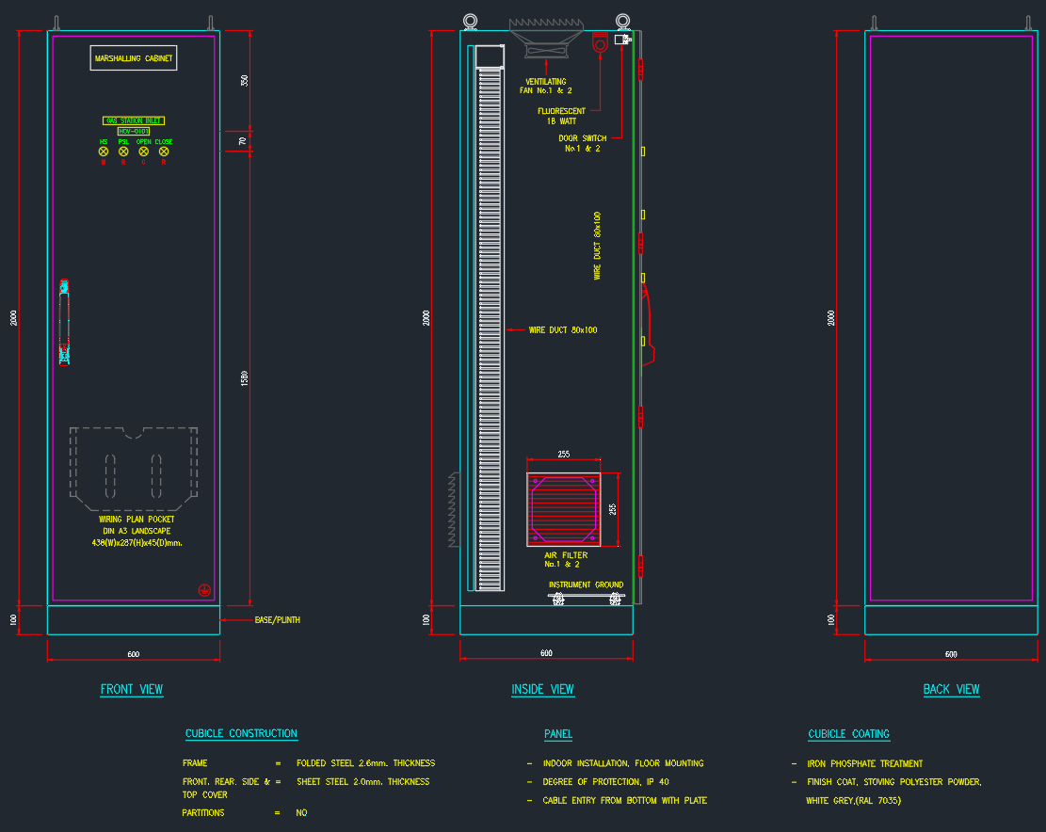1046x832 pixels.
Task: Click the red fluorescent lamp symbol
Action: coord(599,43)
